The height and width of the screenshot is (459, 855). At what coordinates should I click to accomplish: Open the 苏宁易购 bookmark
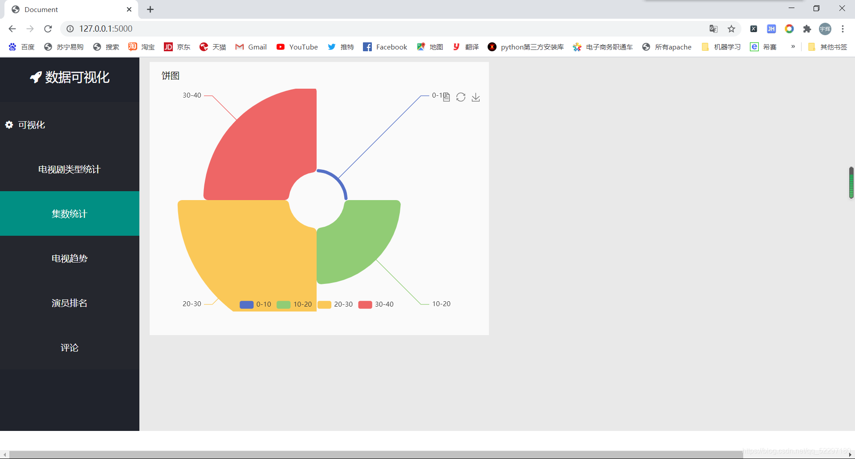[64, 47]
